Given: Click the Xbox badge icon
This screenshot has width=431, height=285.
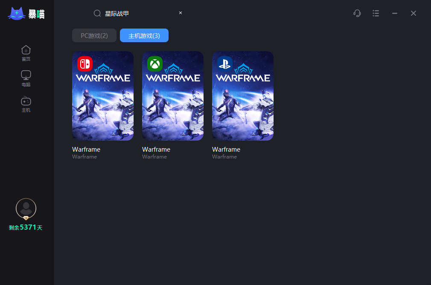Looking at the screenshot, I should click(x=155, y=64).
